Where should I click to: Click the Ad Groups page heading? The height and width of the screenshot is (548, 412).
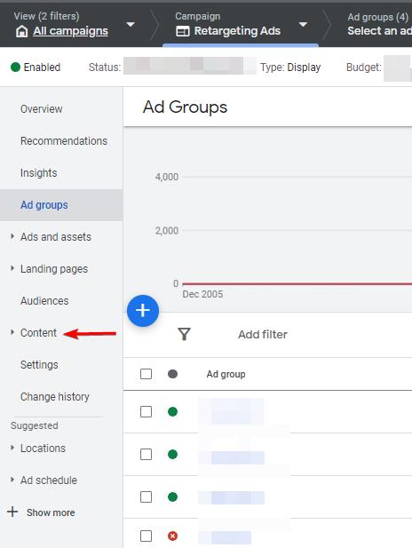pos(185,107)
